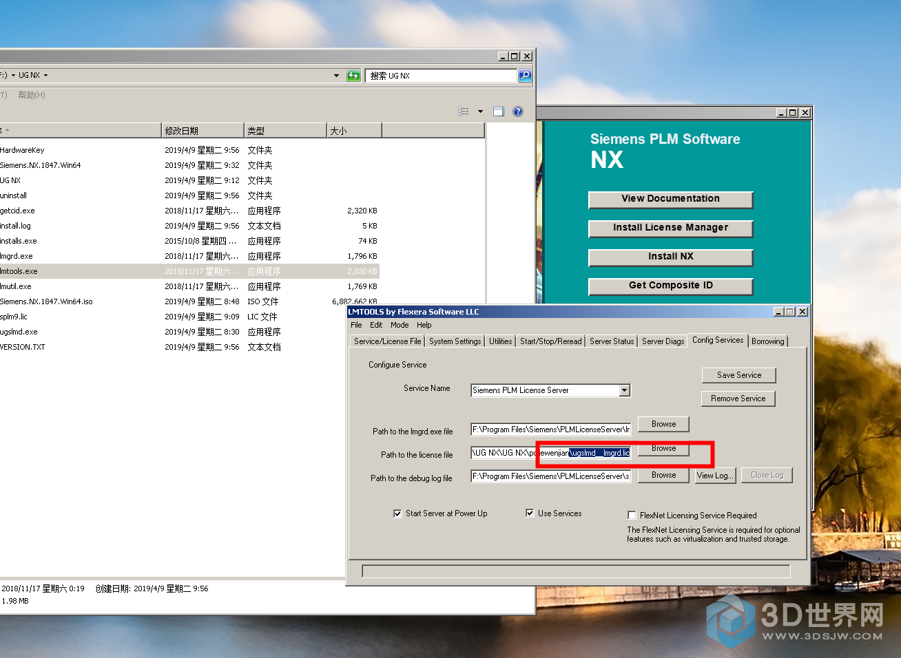Select the uninstall folder row
Screen dimensions: 901x658
[189, 195]
